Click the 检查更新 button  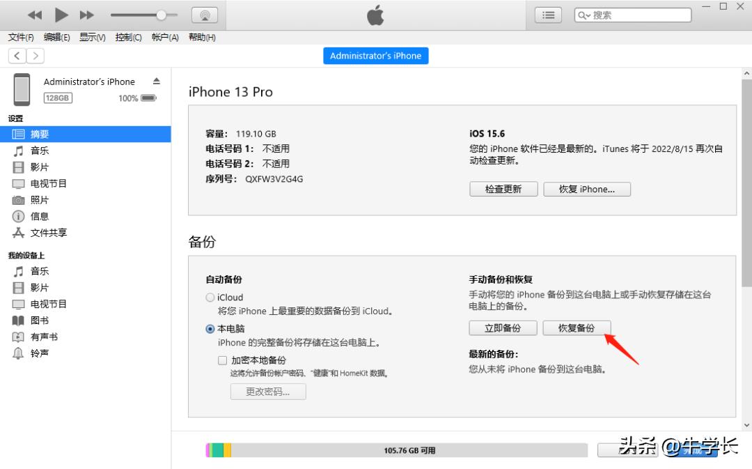(x=503, y=188)
